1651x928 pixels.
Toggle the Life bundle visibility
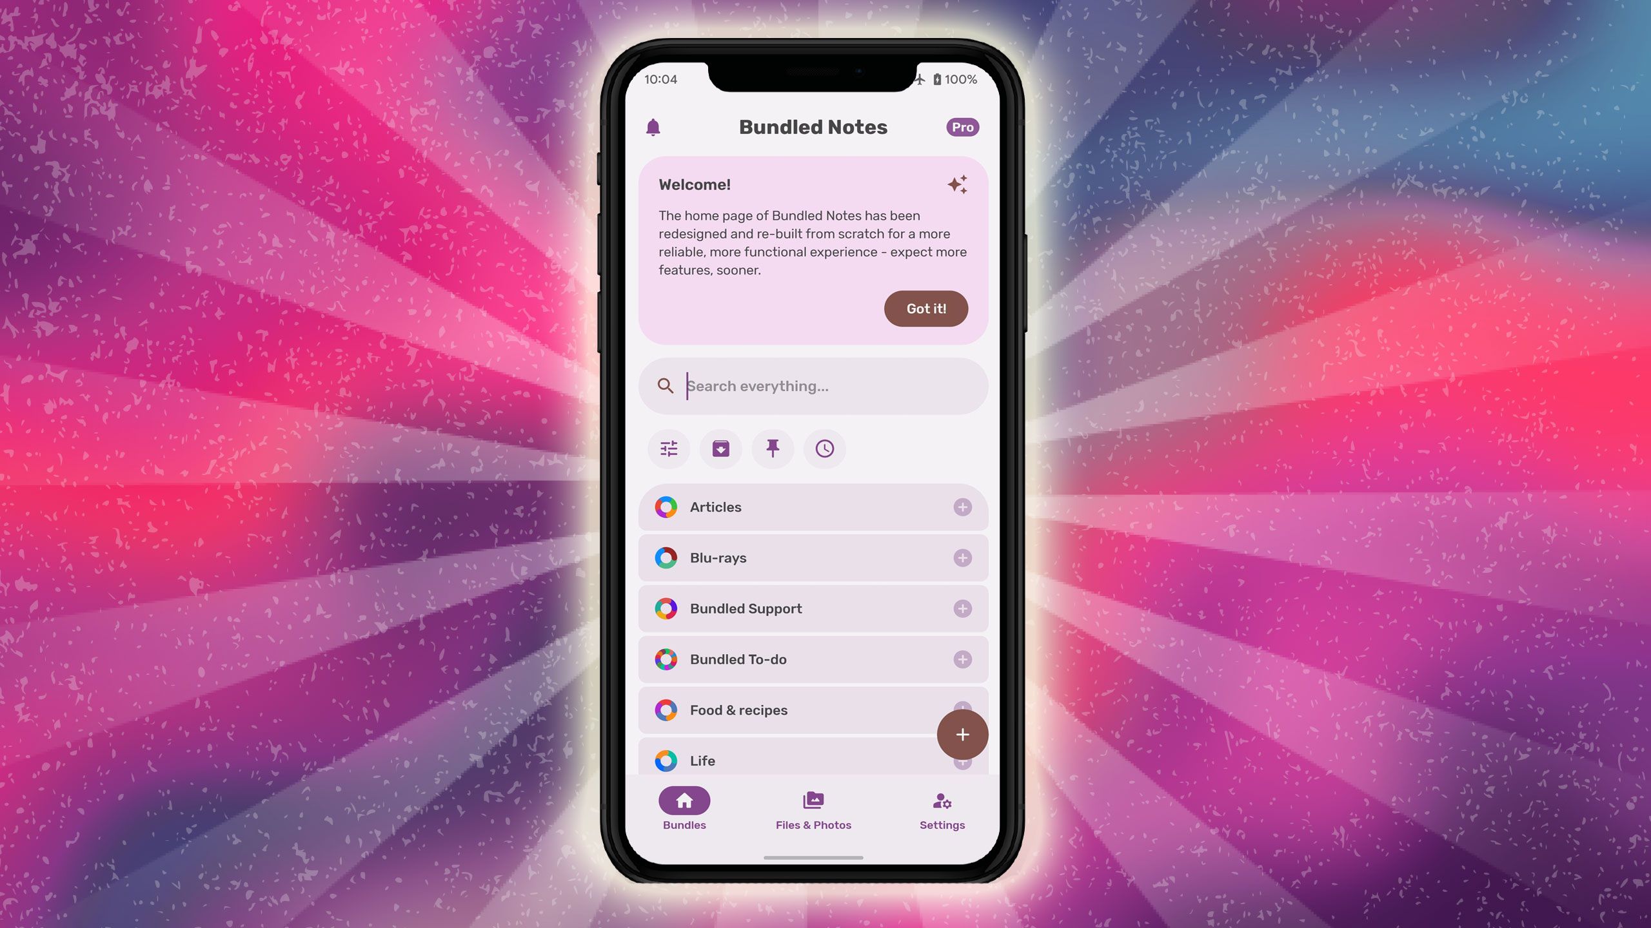click(x=963, y=762)
